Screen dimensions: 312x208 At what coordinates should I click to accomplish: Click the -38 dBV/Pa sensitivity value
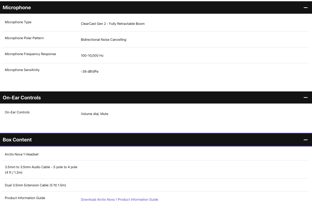(90, 72)
